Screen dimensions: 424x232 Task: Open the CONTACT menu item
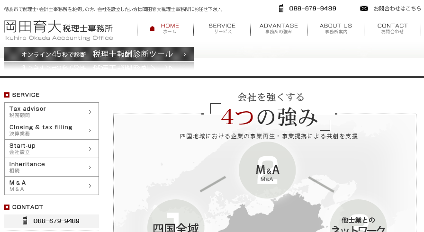coord(392,28)
